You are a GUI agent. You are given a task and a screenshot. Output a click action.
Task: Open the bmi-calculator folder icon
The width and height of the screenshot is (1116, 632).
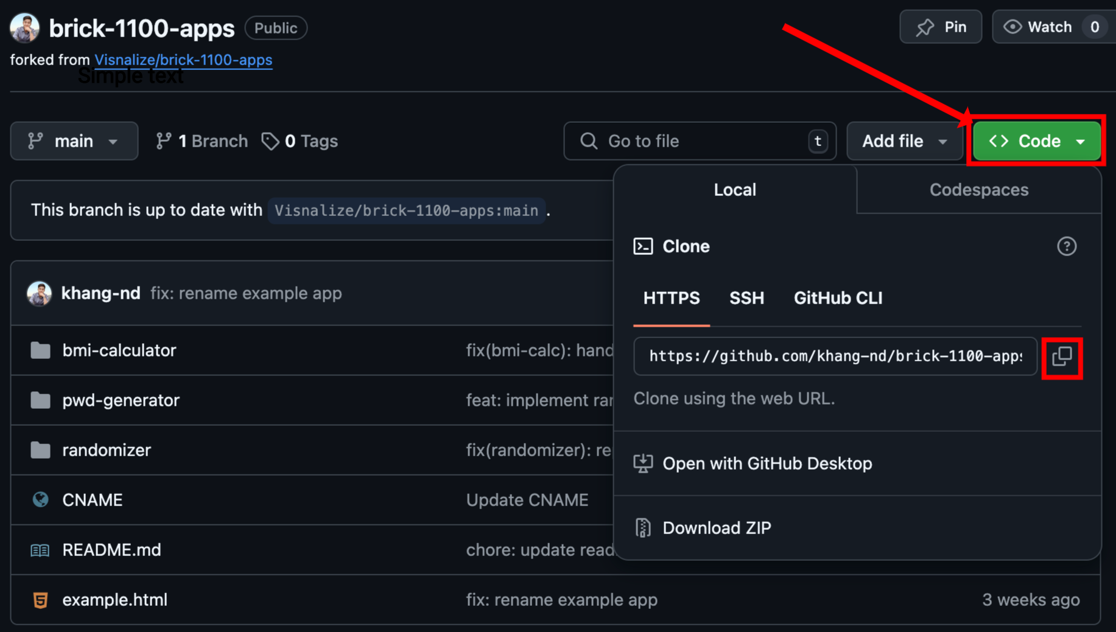pos(40,350)
